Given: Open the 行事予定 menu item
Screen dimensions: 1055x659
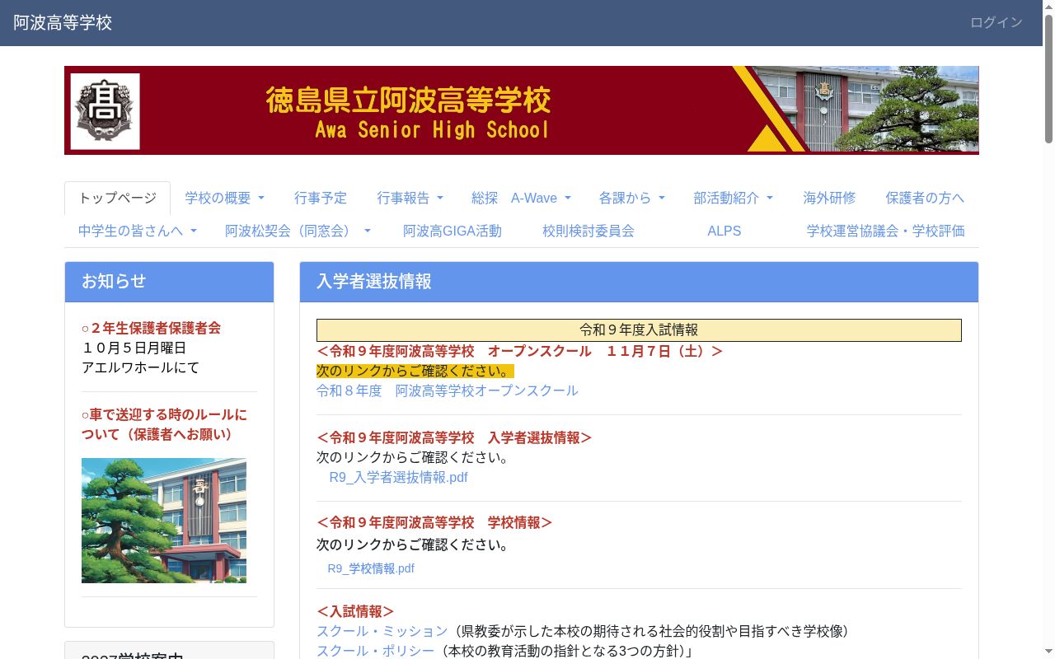Looking at the screenshot, I should coord(321,198).
